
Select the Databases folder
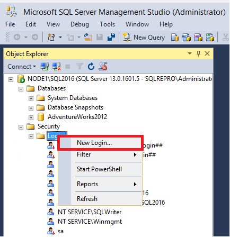point(51,88)
